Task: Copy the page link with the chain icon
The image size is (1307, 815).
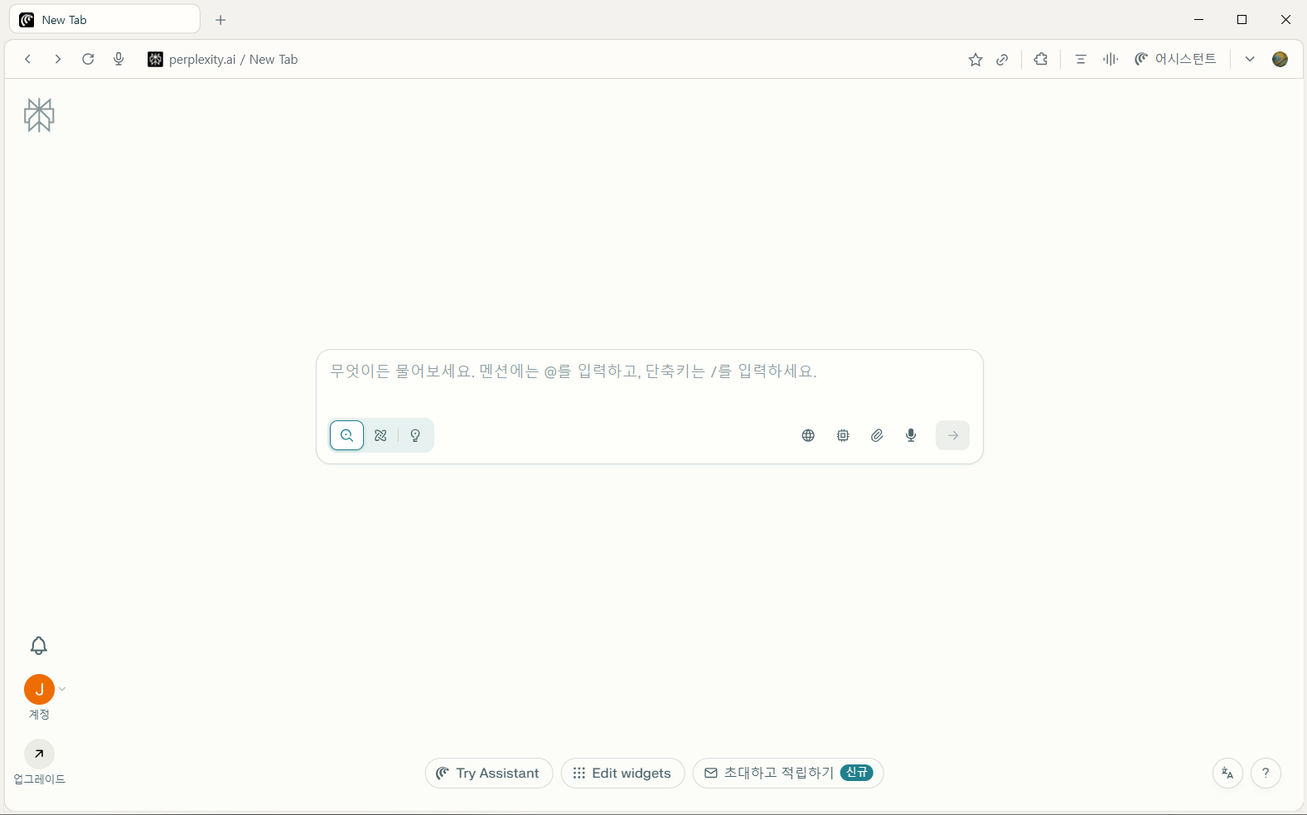Action: 1002,59
